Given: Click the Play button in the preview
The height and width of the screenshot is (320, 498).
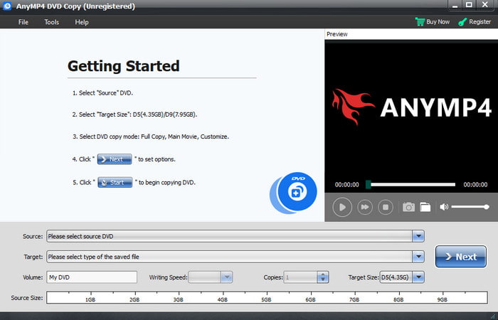Looking at the screenshot, I should pos(342,207).
